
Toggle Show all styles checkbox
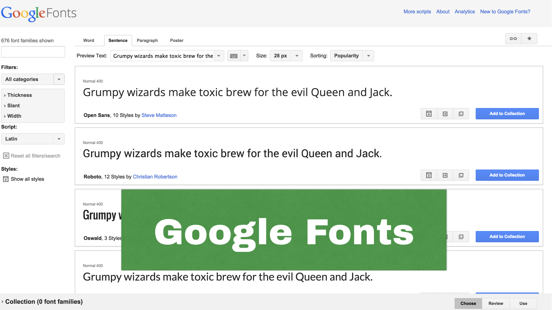tap(6, 179)
